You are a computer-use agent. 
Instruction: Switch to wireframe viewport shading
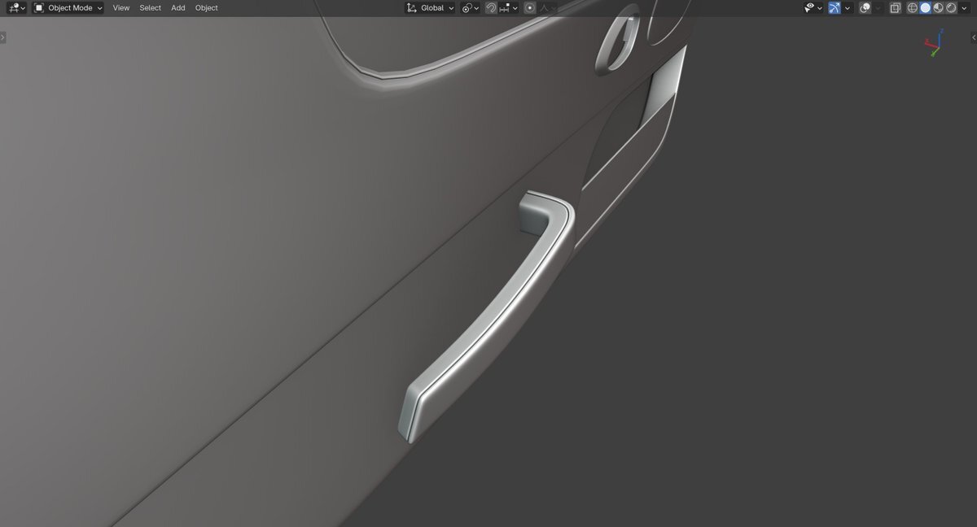tap(913, 8)
